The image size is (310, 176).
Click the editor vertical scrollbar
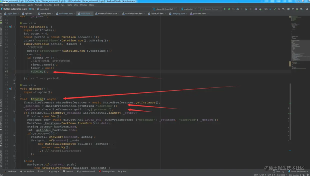290,112
